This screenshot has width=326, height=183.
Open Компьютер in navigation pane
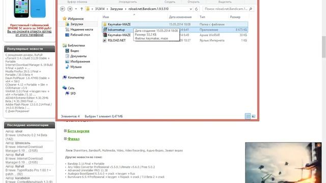(76, 78)
